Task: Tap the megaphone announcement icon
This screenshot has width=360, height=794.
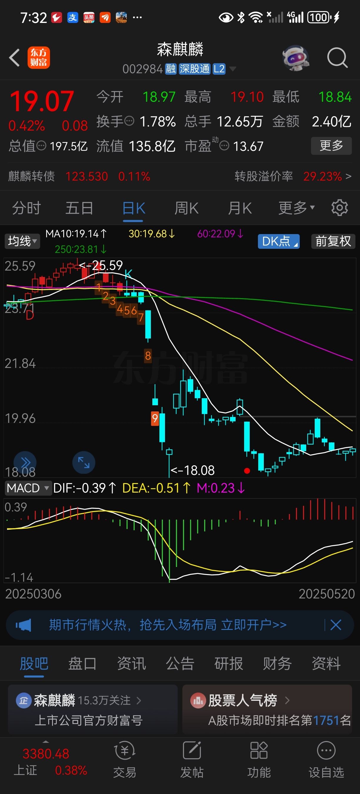Action: point(24,625)
